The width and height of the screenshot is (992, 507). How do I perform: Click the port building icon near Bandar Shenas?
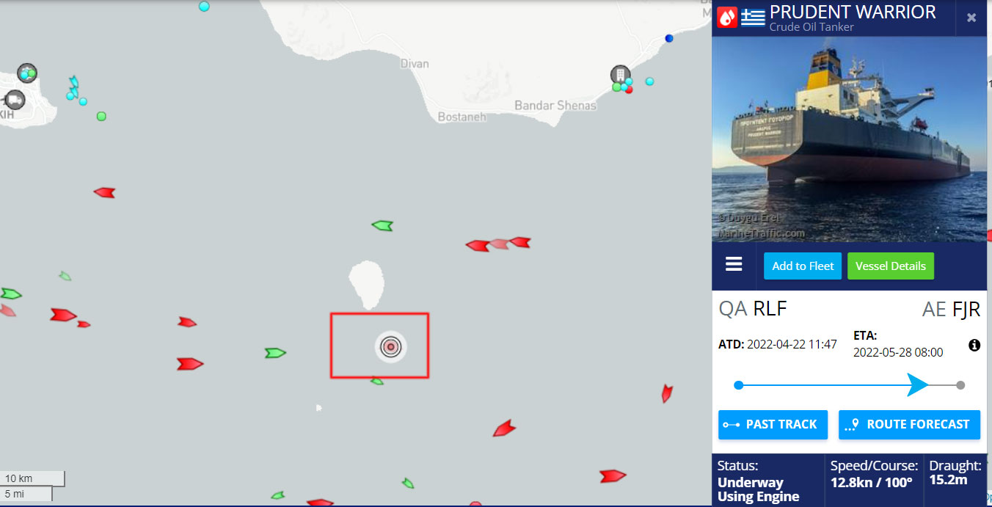pyautogui.click(x=620, y=75)
